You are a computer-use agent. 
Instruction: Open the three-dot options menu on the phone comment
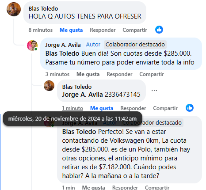click(x=154, y=90)
